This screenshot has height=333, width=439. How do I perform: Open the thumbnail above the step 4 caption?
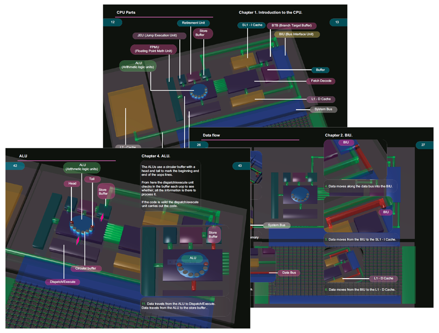tap(355, 160)
